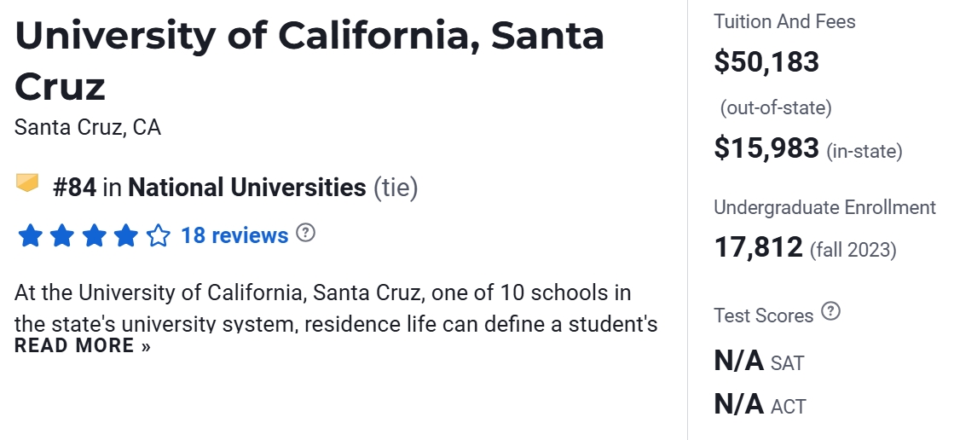Open the Test Scores help icon
The width and height of the screenshot is (954, 440).
click(830, 312)
